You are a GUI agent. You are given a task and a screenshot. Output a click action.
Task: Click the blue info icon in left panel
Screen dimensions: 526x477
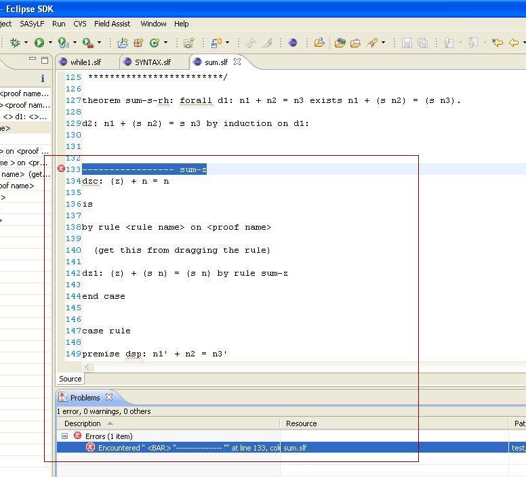[43, 79]
